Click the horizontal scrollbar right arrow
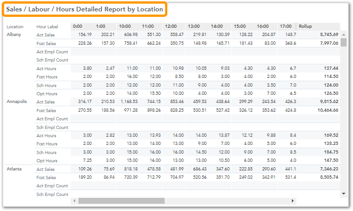 click(292, 201)
